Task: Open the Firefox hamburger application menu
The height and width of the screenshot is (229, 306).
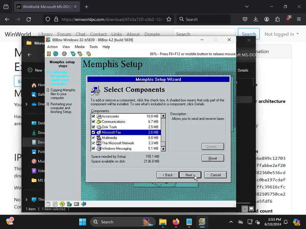Action: 299,19
